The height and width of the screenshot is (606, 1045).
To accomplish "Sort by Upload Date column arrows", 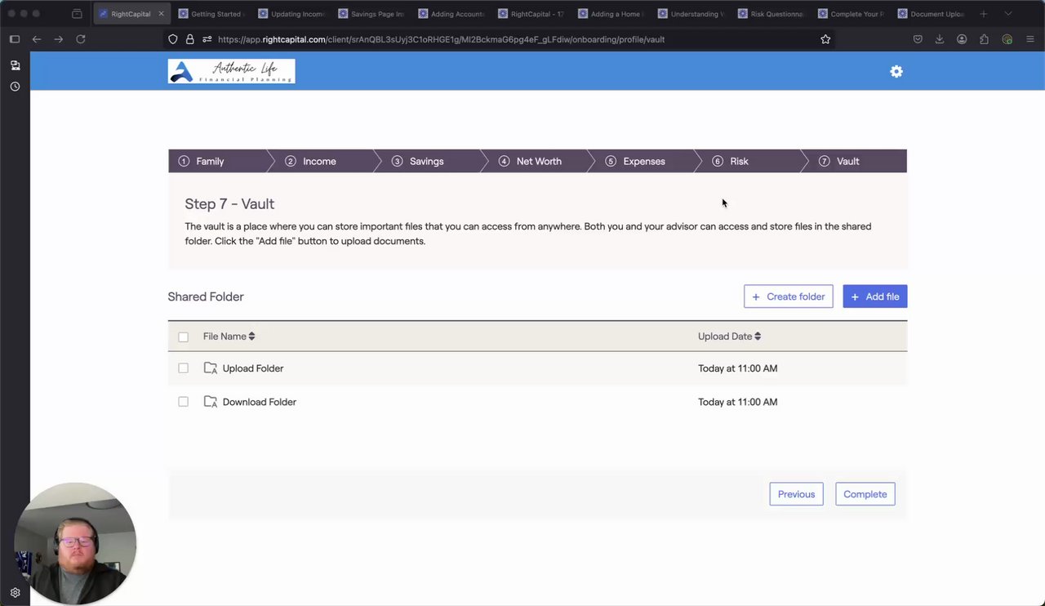I will pyautogui.click(x=758, y=336).
